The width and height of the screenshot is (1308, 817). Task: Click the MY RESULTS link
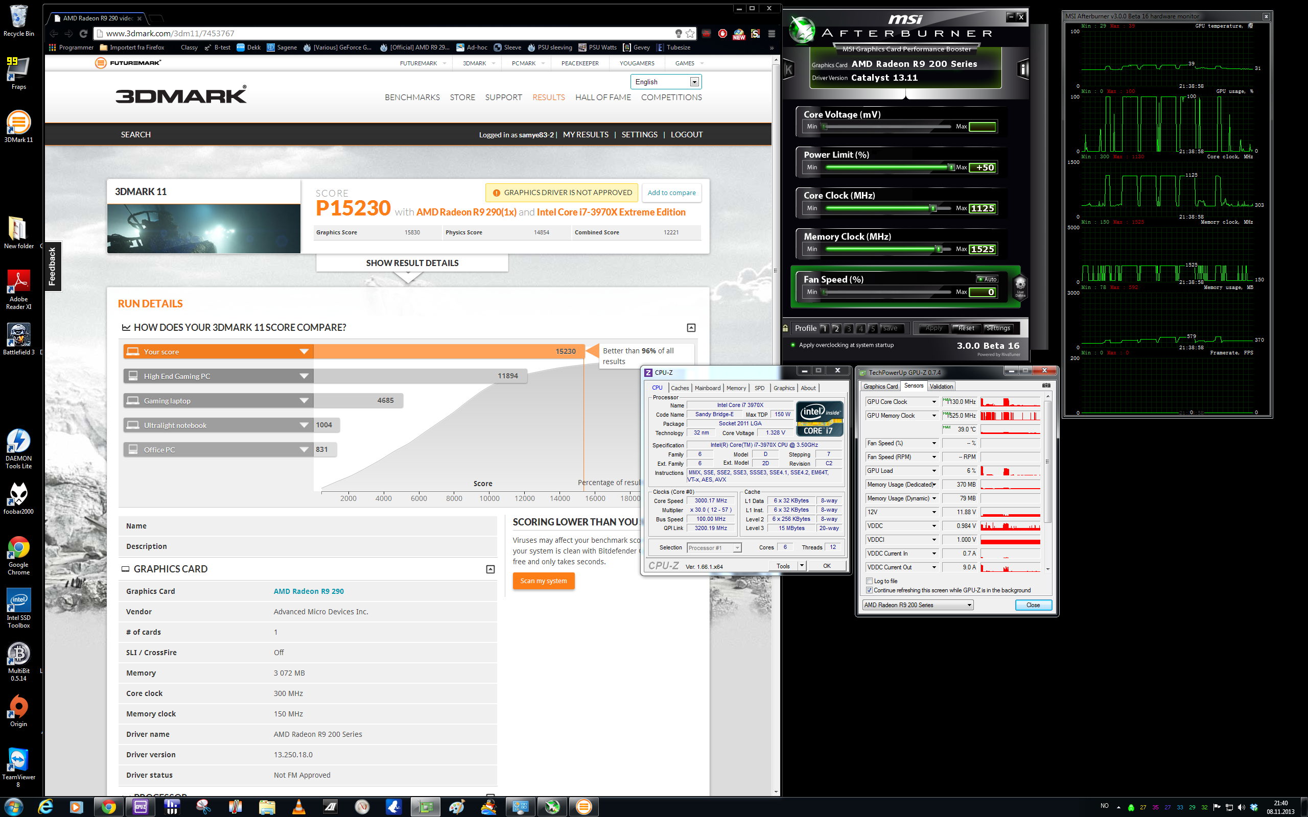(586, 134)
